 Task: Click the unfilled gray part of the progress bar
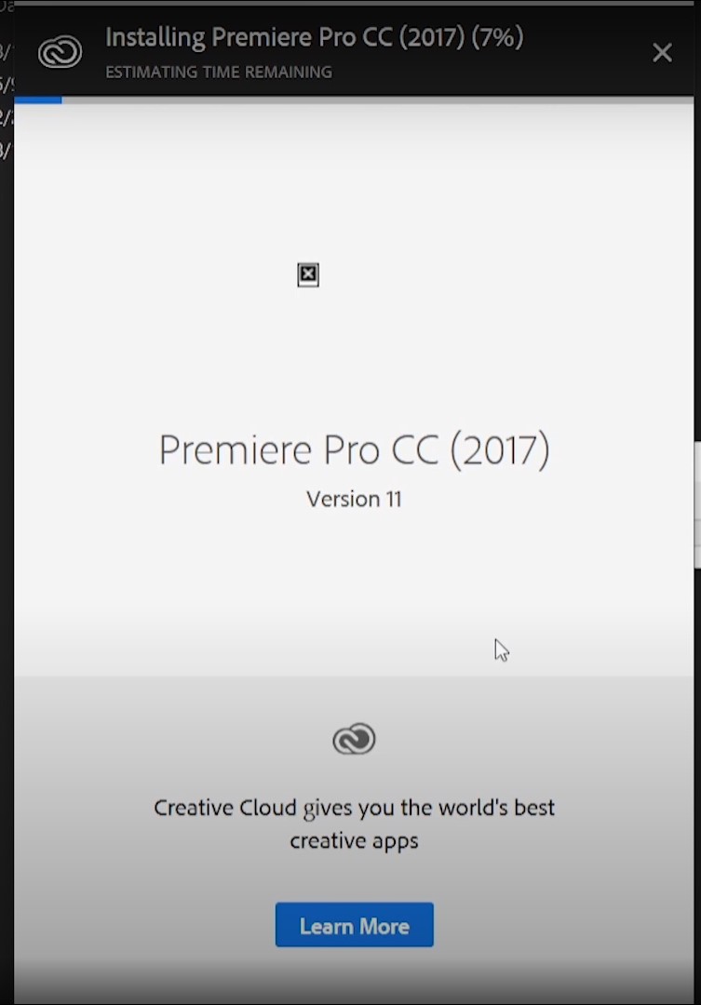point(377,100)
